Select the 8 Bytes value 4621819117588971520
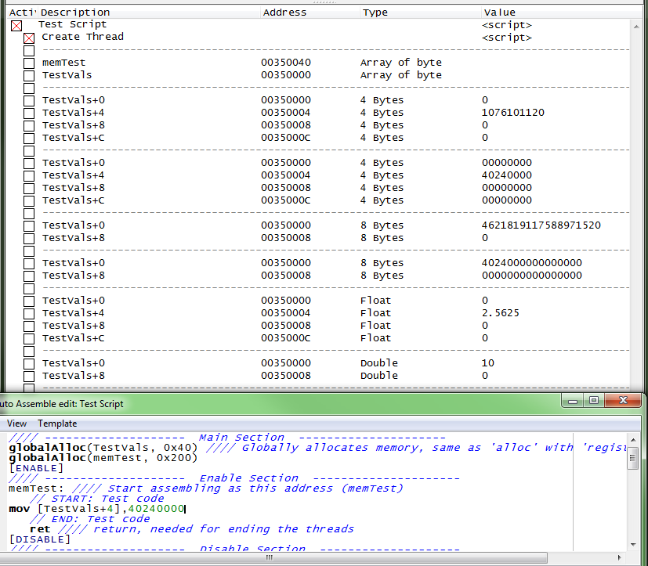Image resolution: width=648 pixels, height=566 pixels. click(541, 225)
